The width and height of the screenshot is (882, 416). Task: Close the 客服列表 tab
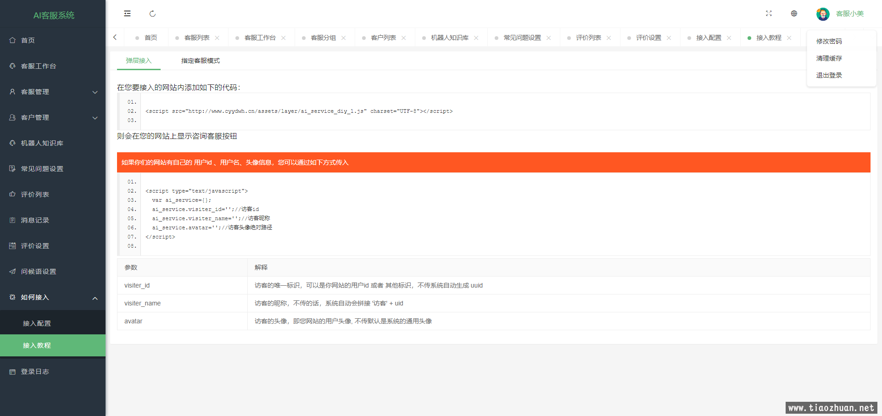(x=217, y=38)
